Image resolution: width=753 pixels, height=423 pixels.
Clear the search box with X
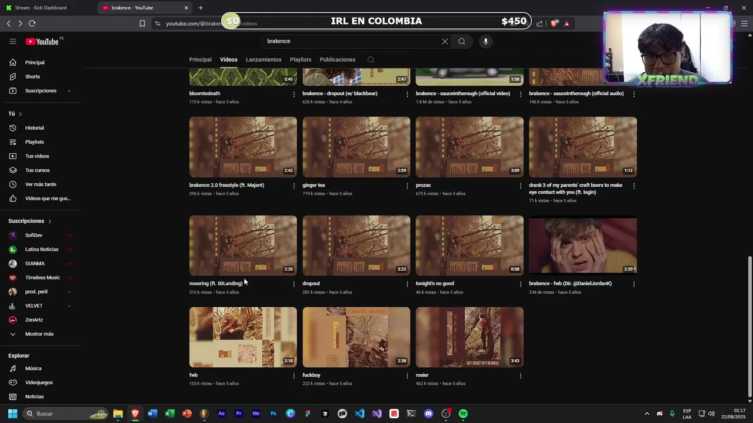445,41
